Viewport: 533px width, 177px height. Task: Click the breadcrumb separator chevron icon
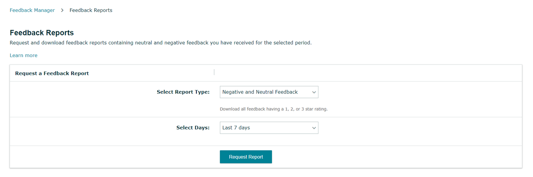coord(62,10)
